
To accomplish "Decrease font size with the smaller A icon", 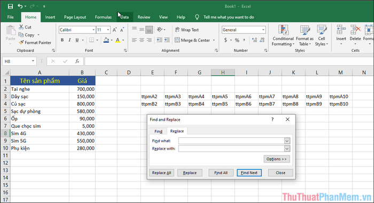I will click(122, 30).
